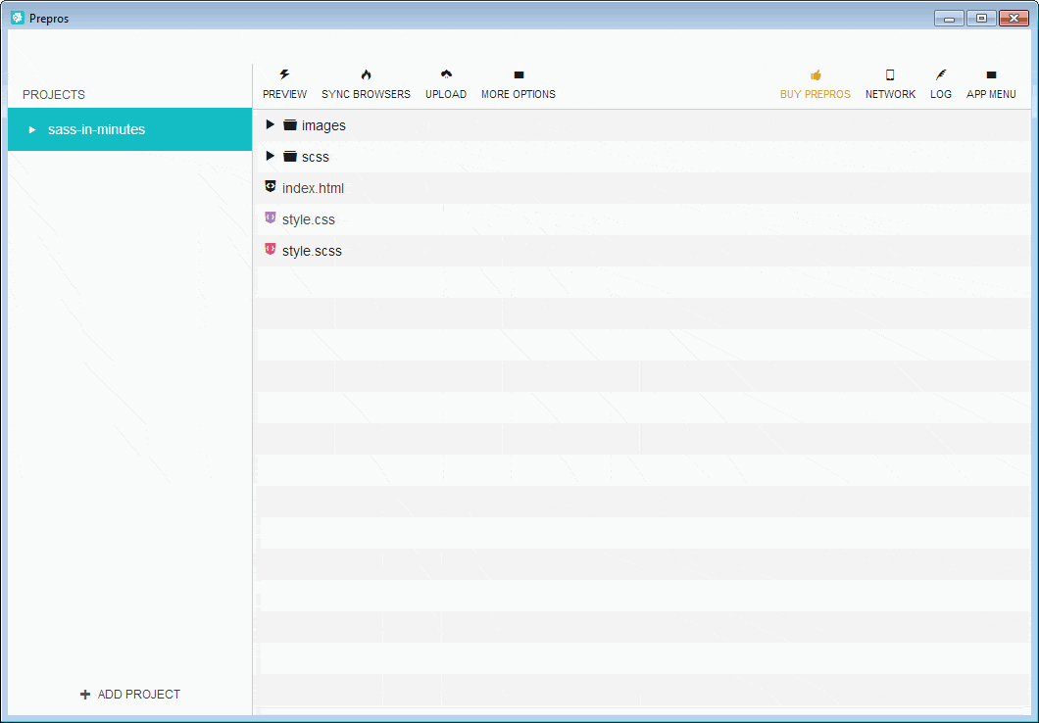
Task: Click the Upload cloud icon
Action: 446,74
